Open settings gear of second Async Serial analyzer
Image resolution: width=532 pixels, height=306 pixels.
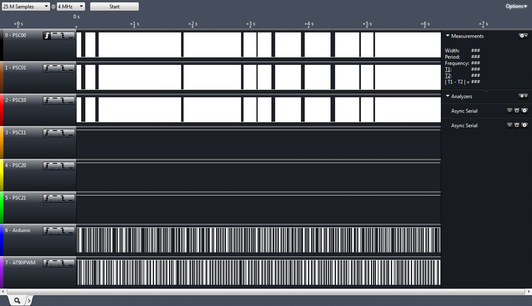(525, 126)
